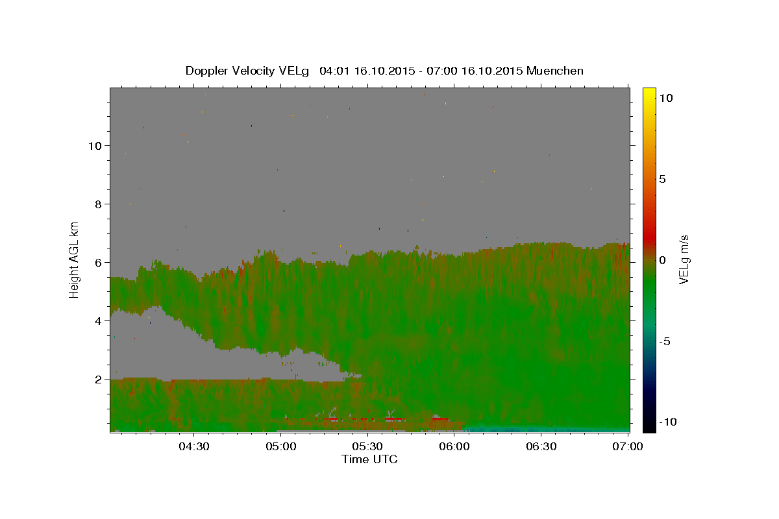Click the 04:30 time tick label

[x=193, y=446]
